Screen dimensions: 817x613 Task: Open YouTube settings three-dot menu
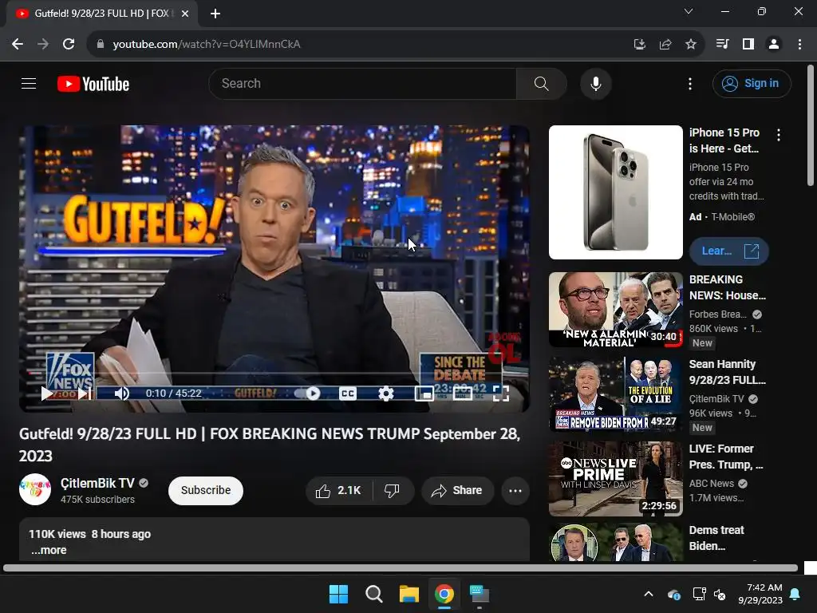tap(690, 84)
